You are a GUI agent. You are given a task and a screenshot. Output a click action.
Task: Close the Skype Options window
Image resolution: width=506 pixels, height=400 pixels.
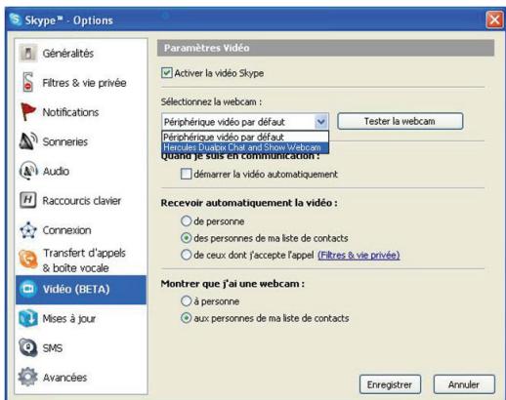[x=494, y=20]
